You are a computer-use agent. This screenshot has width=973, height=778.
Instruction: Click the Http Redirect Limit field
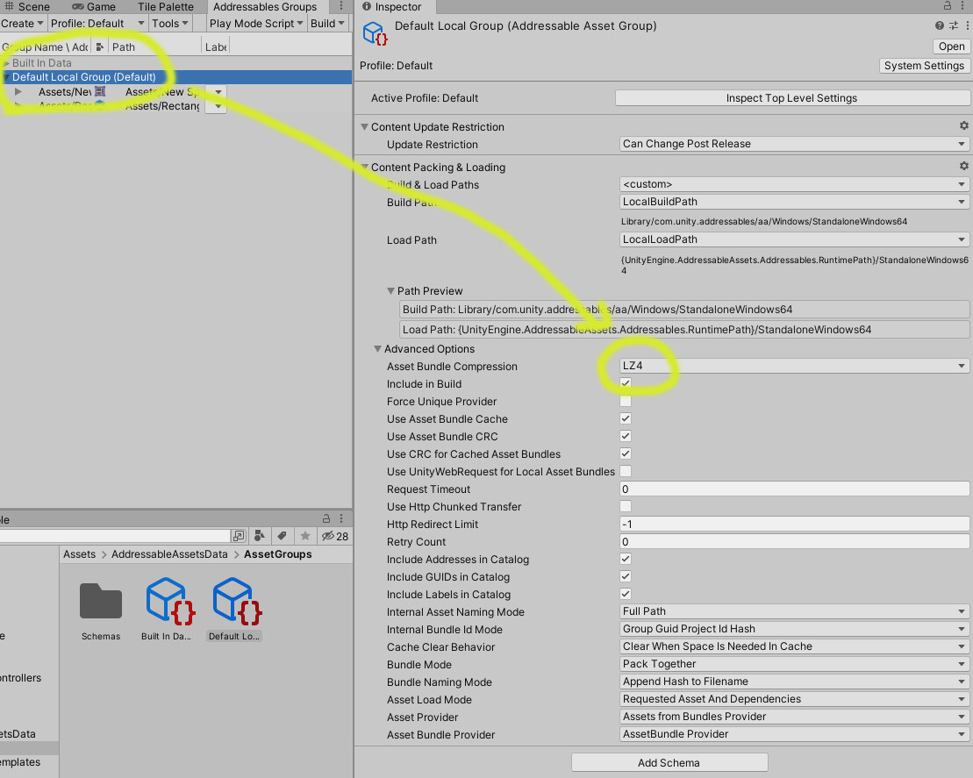point(794,525)
